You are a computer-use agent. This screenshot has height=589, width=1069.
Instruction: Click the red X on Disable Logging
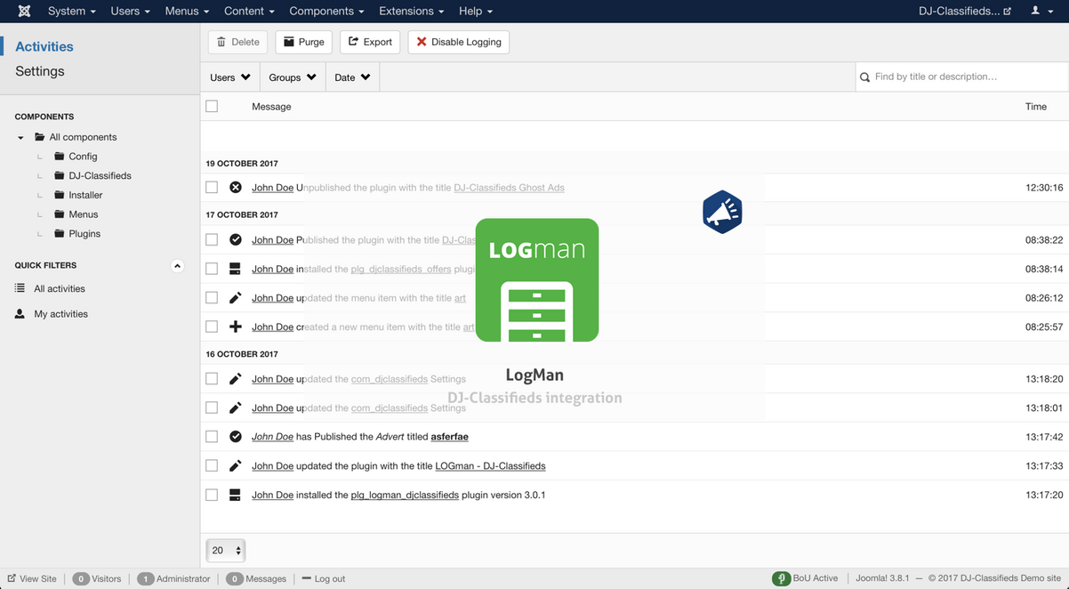point(422,42)
